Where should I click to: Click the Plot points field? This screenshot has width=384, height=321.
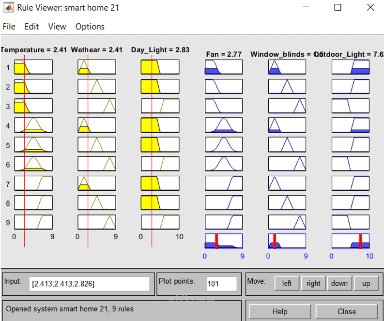[x=221, y=284]
